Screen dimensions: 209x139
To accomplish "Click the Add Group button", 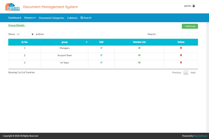I will 189,26.
